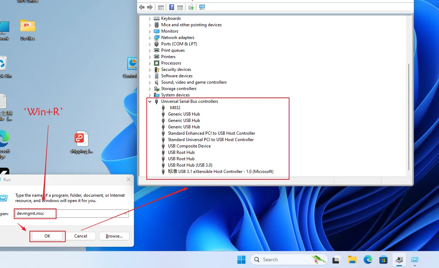
Task: Click the Run dialog taskbar icon
Action: pyautogui.click(x=415, y=260)
